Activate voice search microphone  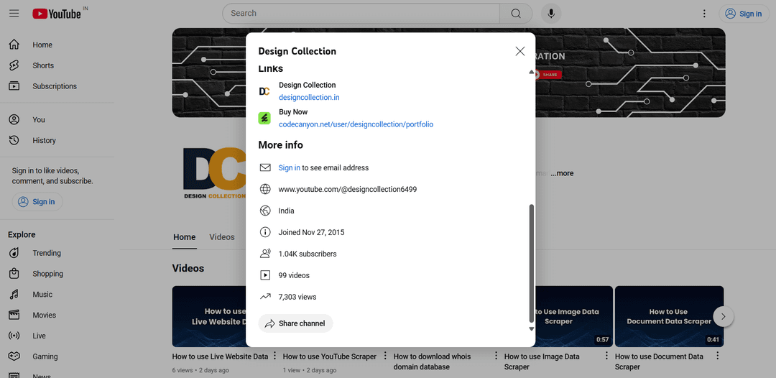(551, 14)
